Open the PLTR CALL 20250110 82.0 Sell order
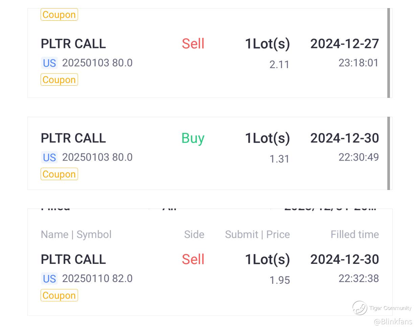Image resolution: width=420 pixels, height=331 pixels. (73, 259)
